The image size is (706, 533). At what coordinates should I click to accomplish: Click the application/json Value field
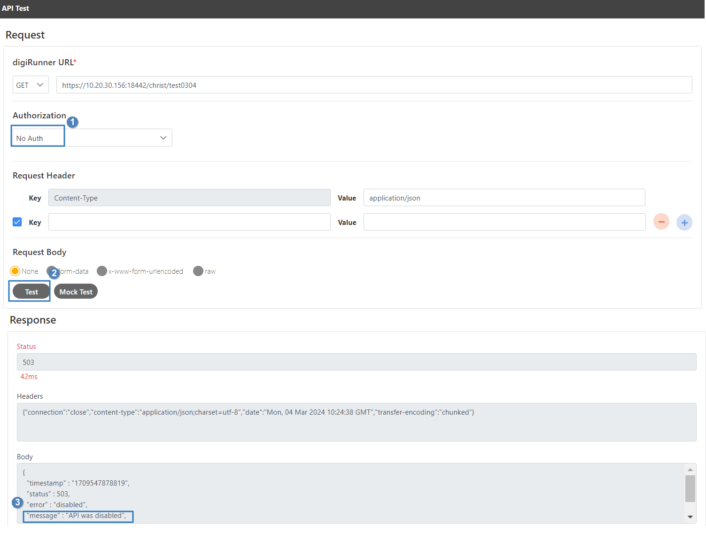(504, 198)
